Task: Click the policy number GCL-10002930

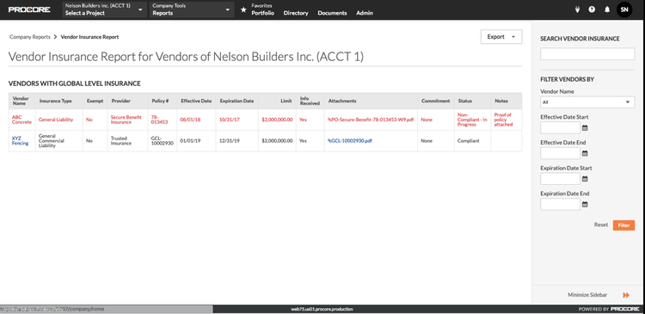Action: pyautogui.click(x=163, y=141)
